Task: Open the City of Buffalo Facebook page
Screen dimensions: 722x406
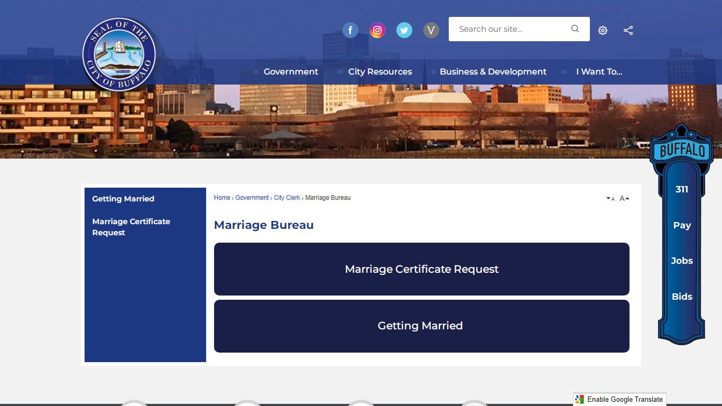Action: click(x=350, y=30)
